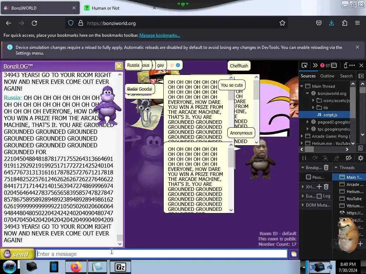Open the emoji picker beside message box
Screen dimensions: 366x274
click(x=294, y=254)
